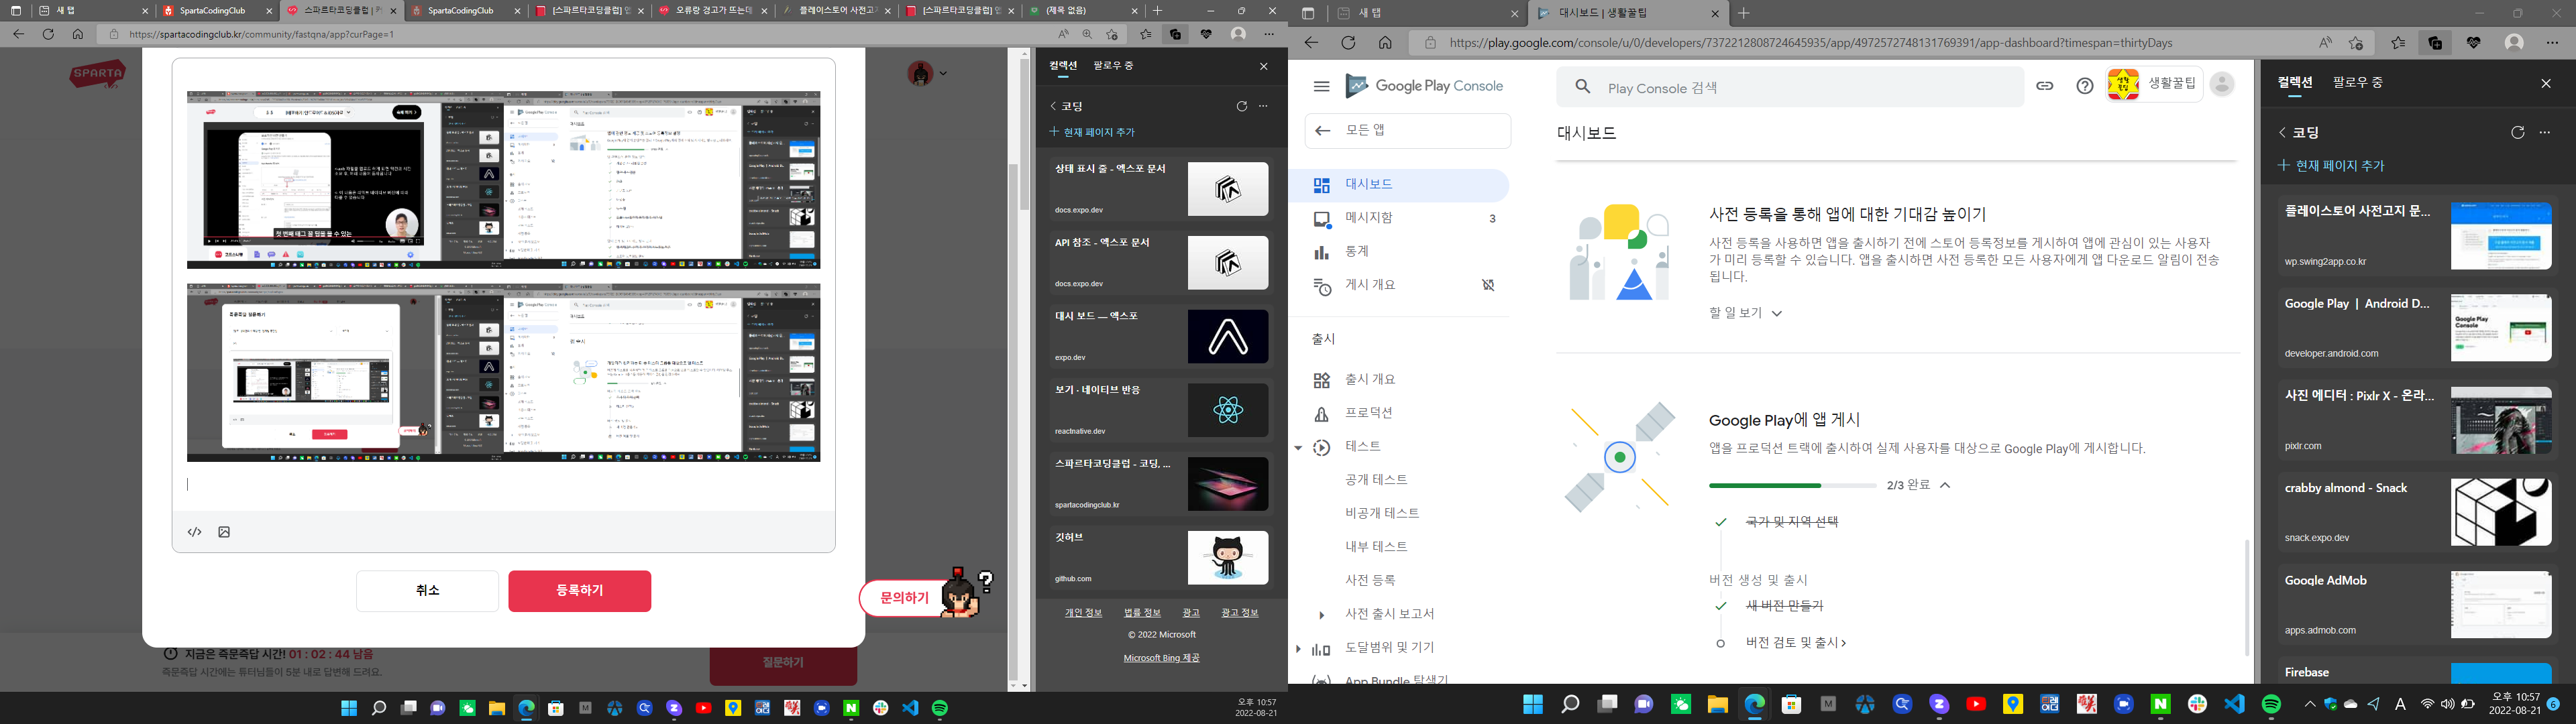Switch to 팔로우 중 tab in right window
The width and height of the screenshot is (2576, 724).
pos(2357,83)
